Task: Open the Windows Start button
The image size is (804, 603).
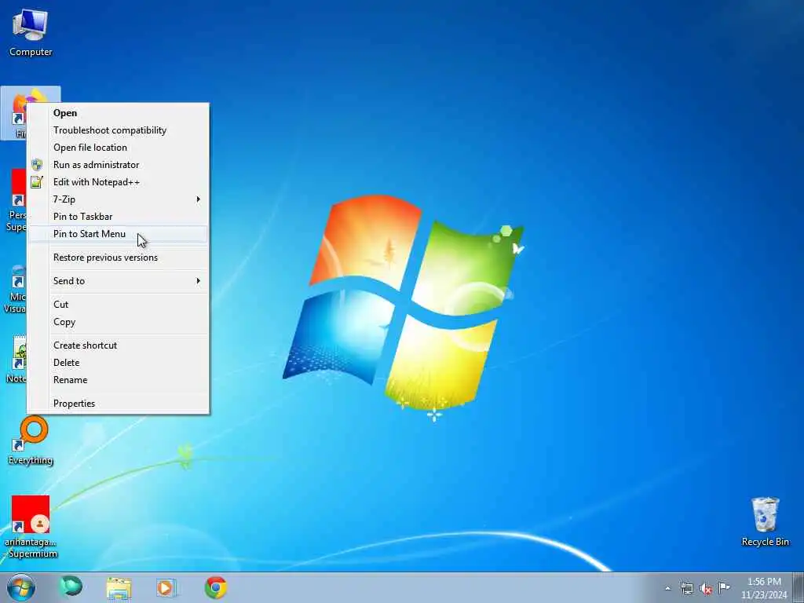Action: tap(21, 587)
